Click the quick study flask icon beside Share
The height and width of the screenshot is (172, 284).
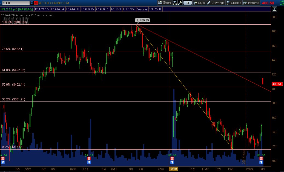pyautogui.click(x=175, y=3)
